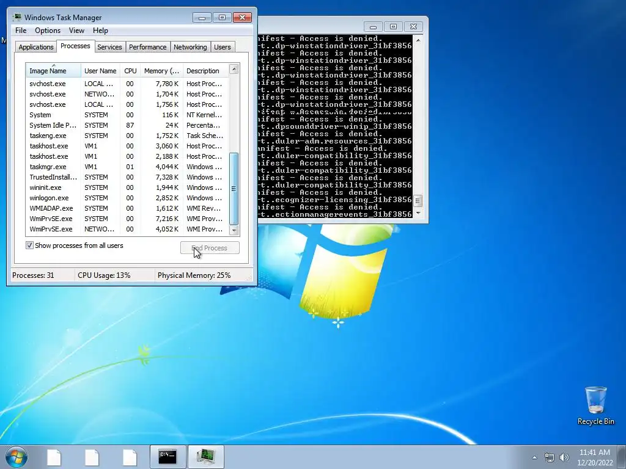Select the wininit.exe process row
626x469 pixels.
127,187
